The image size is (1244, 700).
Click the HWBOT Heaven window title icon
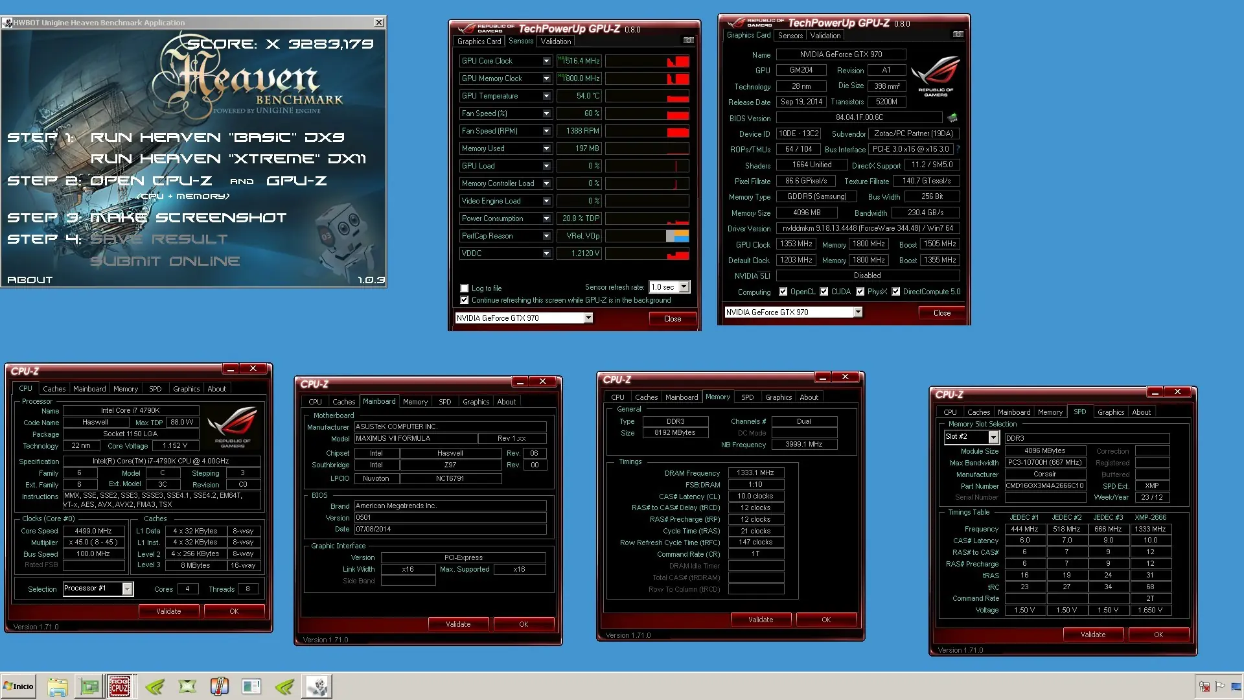pos(7,23)
